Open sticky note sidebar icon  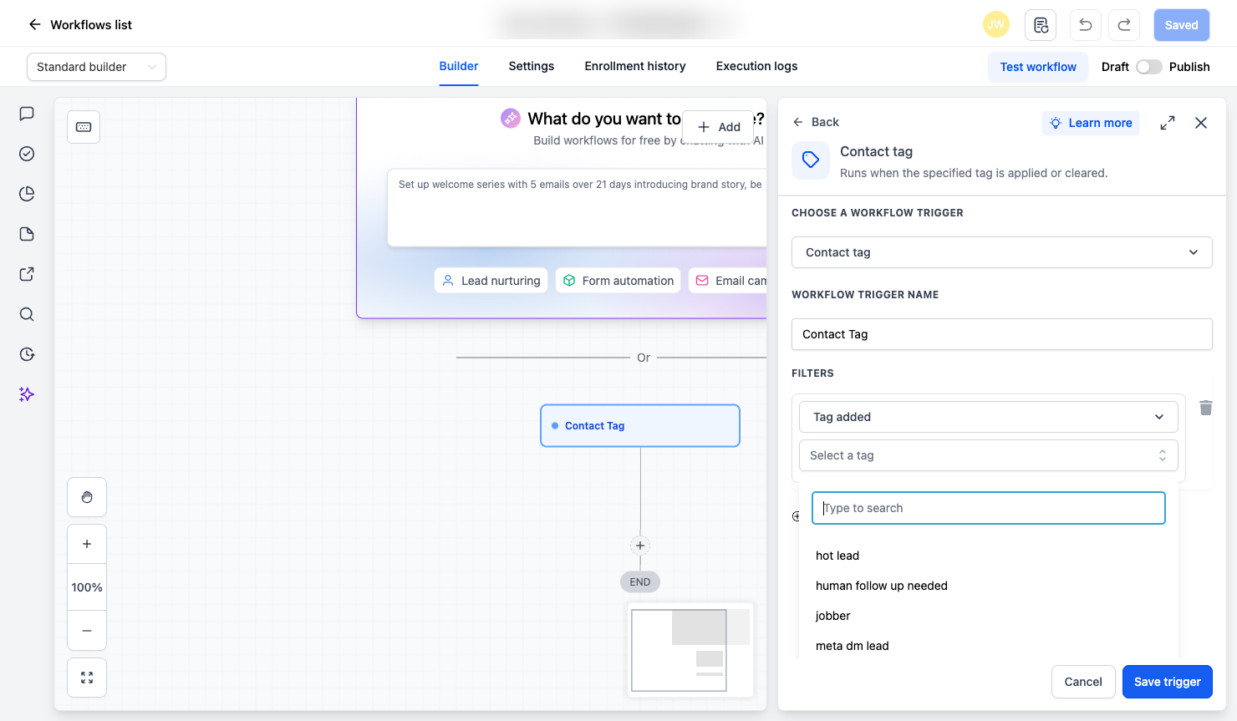tap(27, 234)
